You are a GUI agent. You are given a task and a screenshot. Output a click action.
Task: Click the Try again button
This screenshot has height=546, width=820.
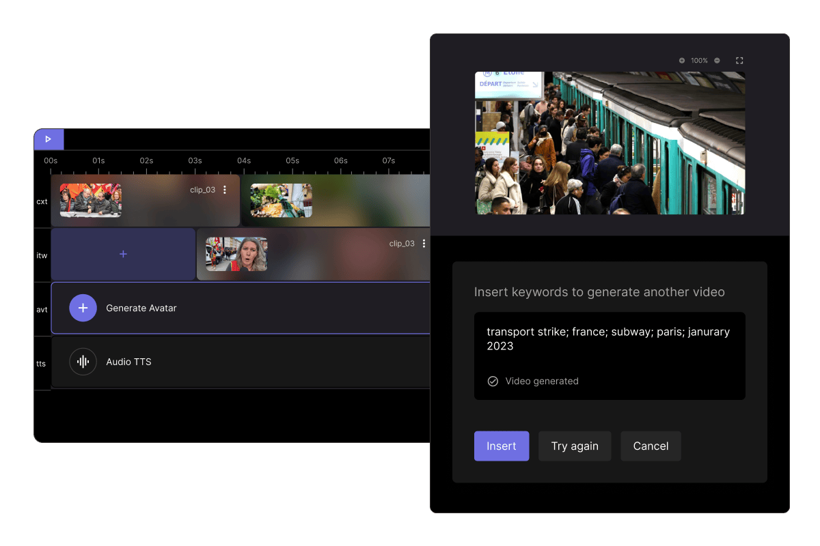(x=575, y=446)
